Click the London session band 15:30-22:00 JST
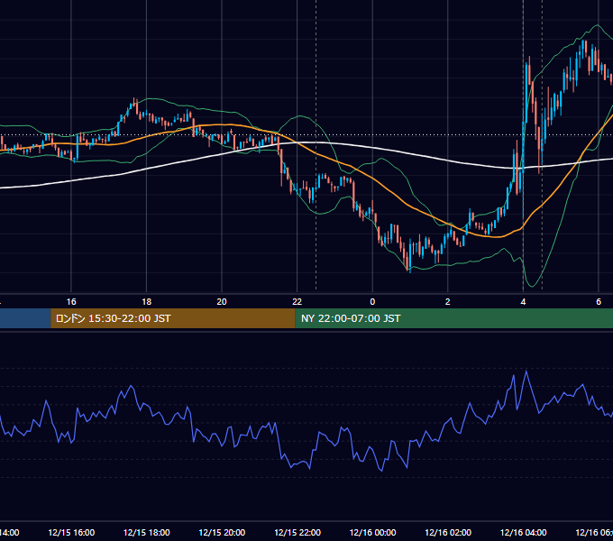 [x=173, y=318]
